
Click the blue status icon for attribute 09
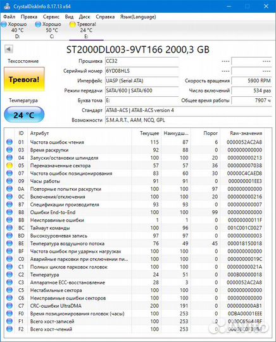9,181
